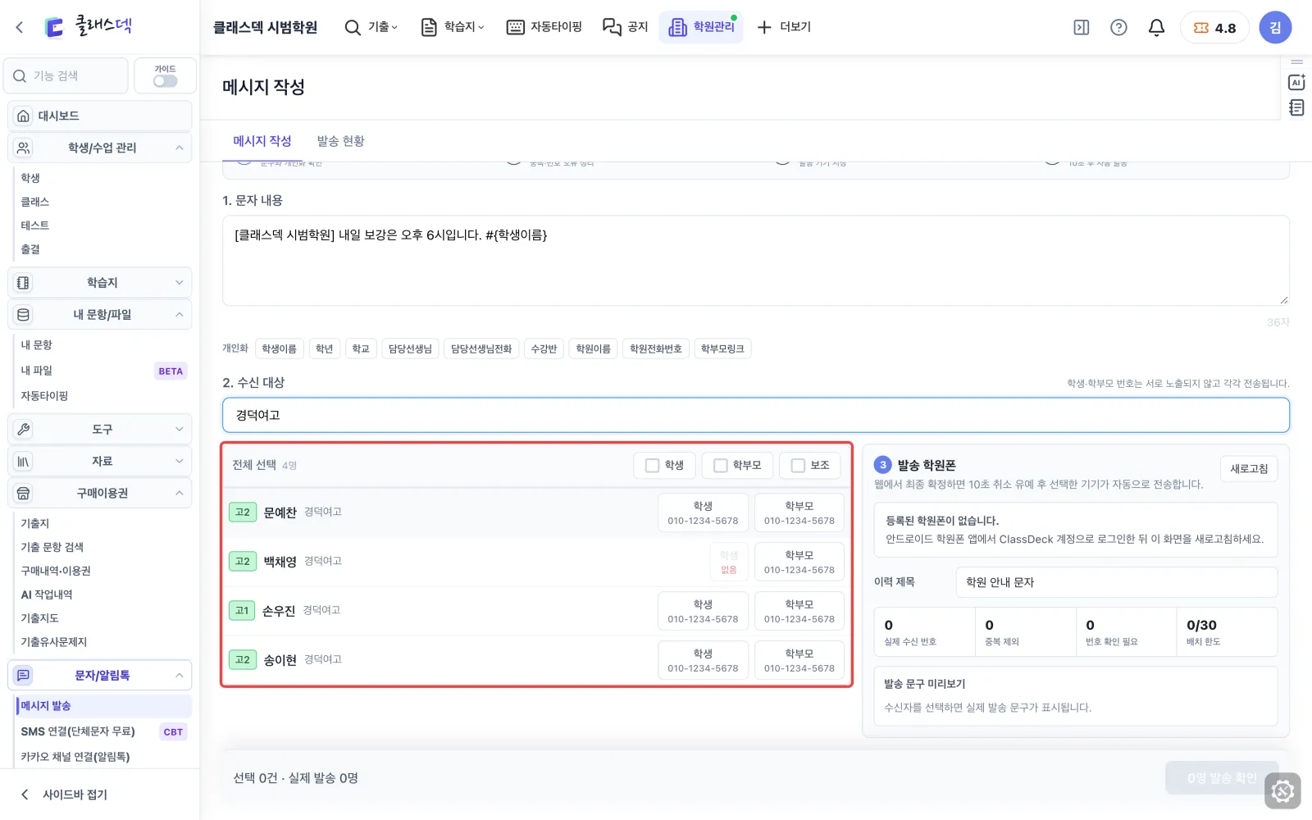Click the 이력 제목 input field
This screenshot has height=820, width=1312.
click(x=1116, y=582)
